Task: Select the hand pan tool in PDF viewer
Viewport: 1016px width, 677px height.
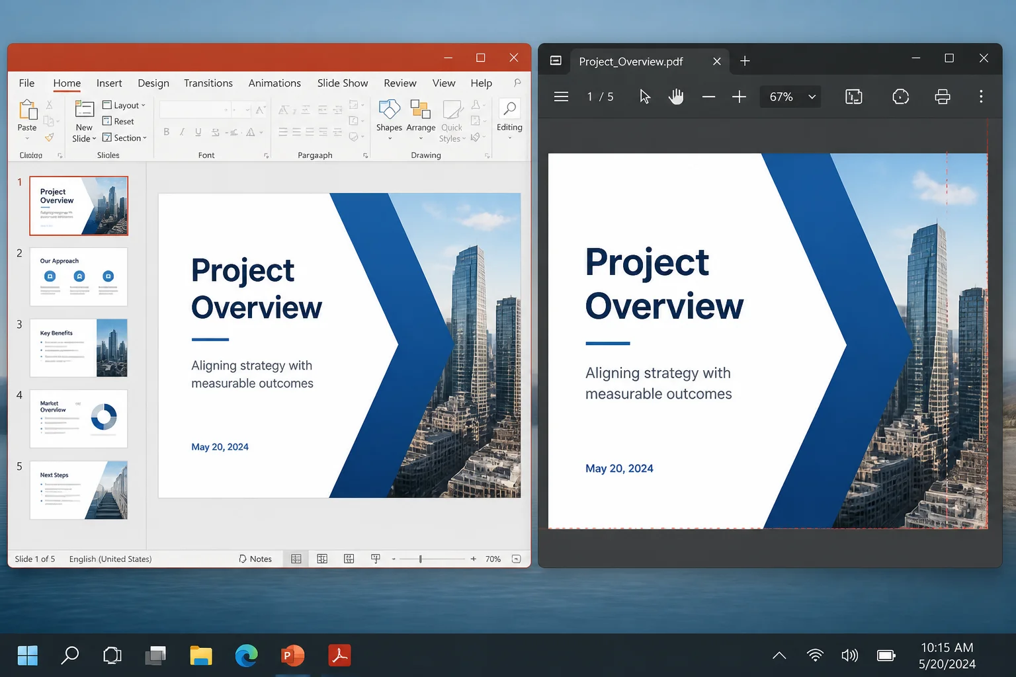Action: click(x=675, y=97)
